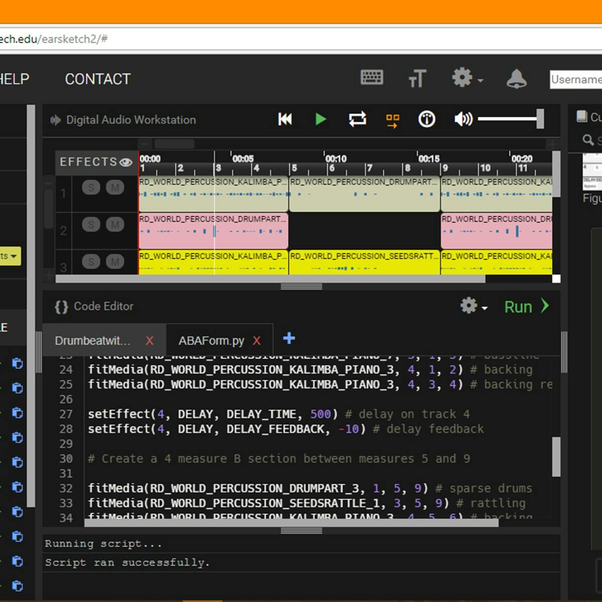Open the notifications bell

tap(516, 79)
